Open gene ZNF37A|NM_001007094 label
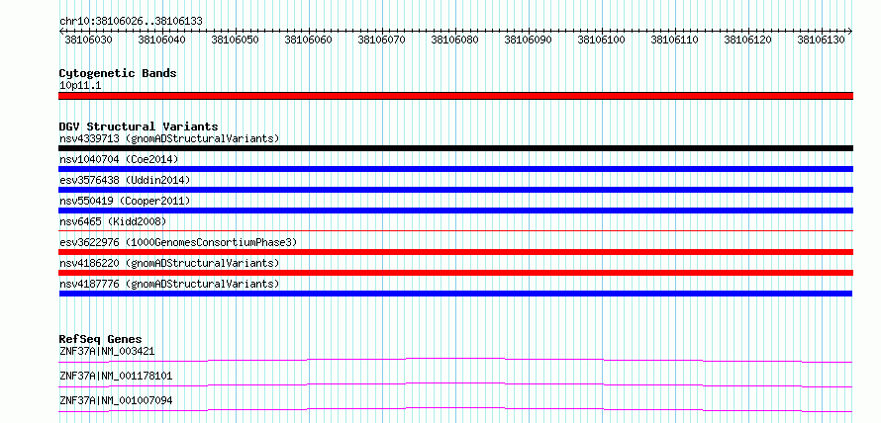881x423 pixels. (x=116, y=400)
